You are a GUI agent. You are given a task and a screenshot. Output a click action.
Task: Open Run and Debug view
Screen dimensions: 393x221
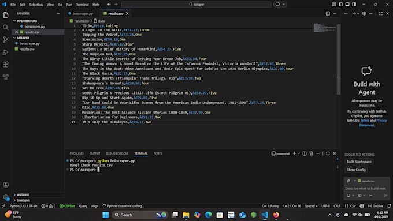coord(6,52)
